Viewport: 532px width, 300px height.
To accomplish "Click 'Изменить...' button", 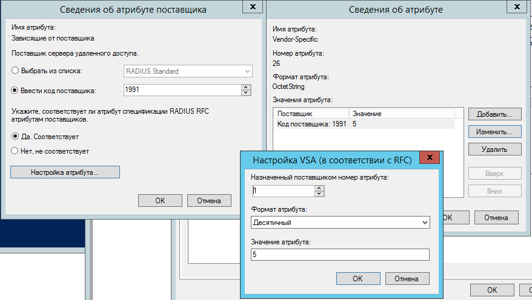I will [494, 131].
